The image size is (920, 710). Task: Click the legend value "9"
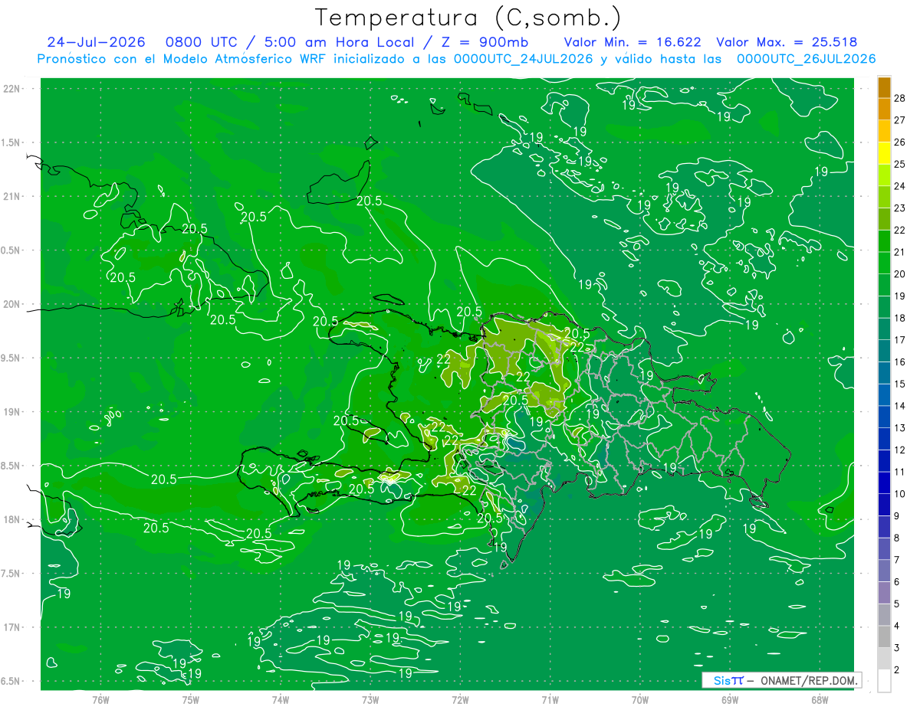pos(897,515)
